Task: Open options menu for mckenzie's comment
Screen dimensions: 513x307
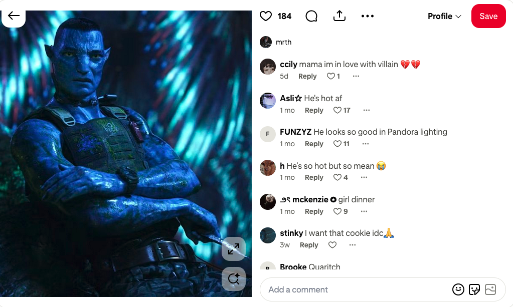Action: (x=364, y=211)
